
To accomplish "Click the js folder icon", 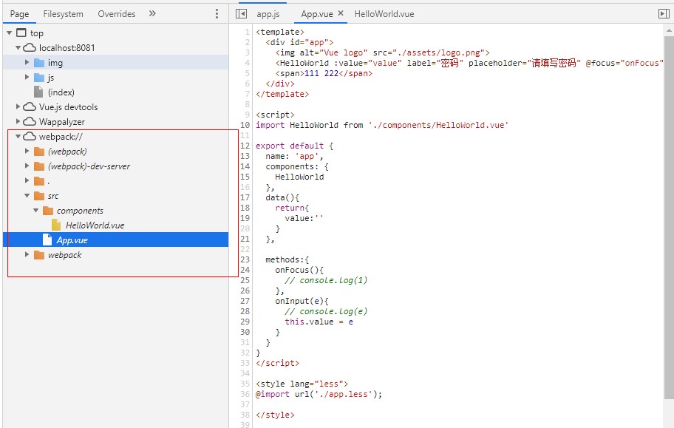I will pos(39,78).
